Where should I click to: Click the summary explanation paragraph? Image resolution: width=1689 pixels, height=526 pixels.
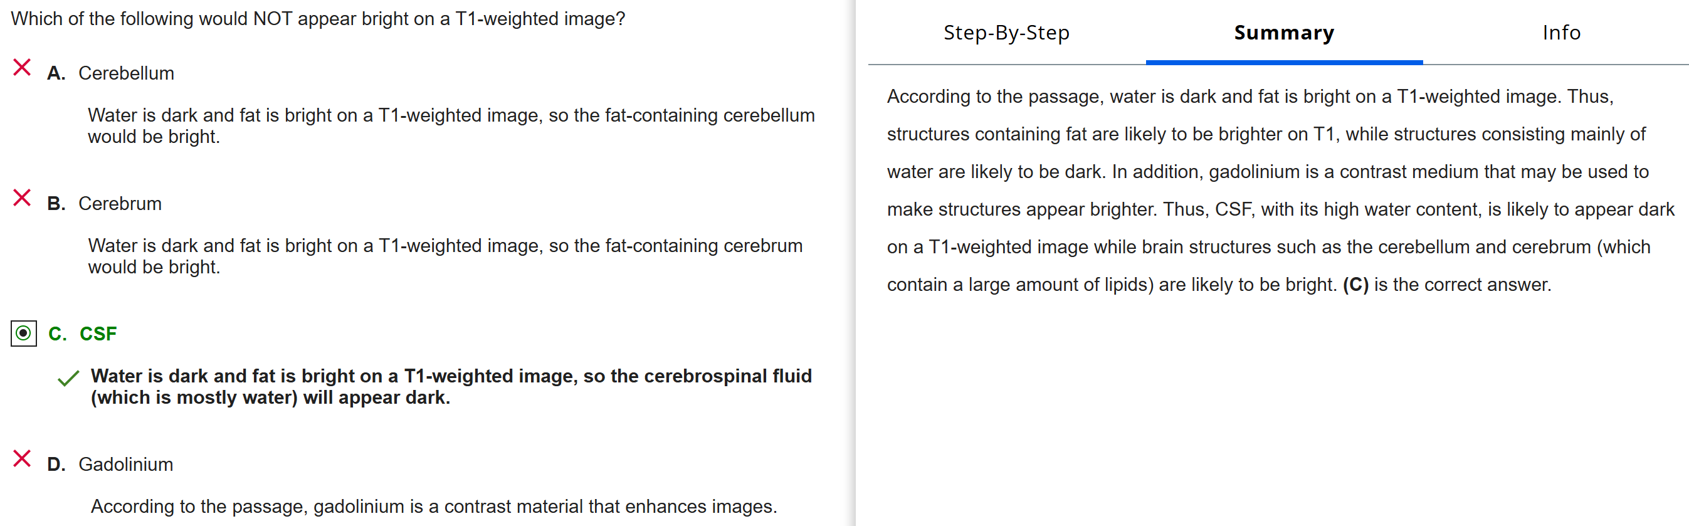click(1278, 190)
